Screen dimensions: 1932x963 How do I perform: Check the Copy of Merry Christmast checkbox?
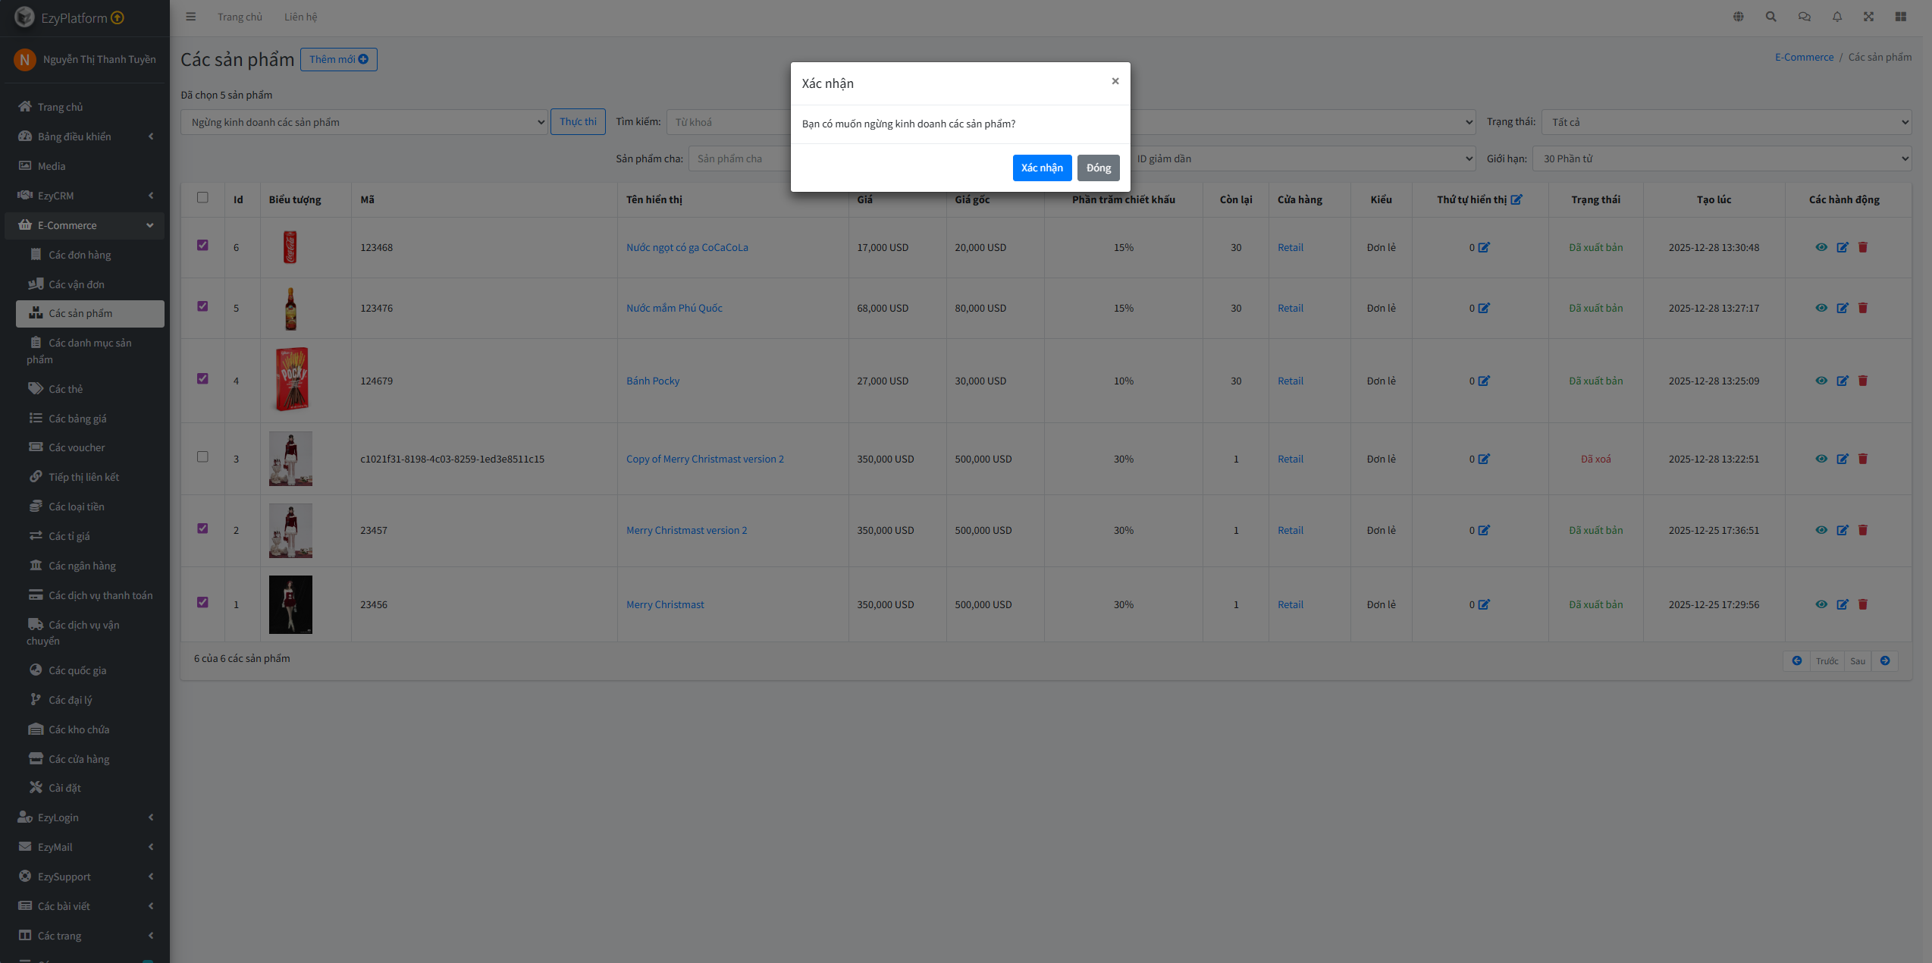click(202, 456)
